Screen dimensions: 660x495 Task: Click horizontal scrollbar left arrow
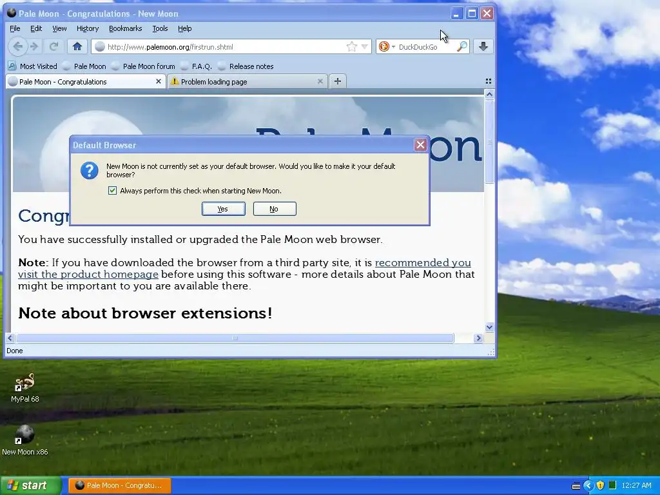point(10,338)
